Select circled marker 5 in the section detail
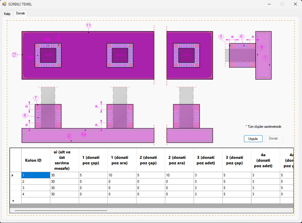The width and height of the screenshot is (302, 223). (x=221, y=37)
